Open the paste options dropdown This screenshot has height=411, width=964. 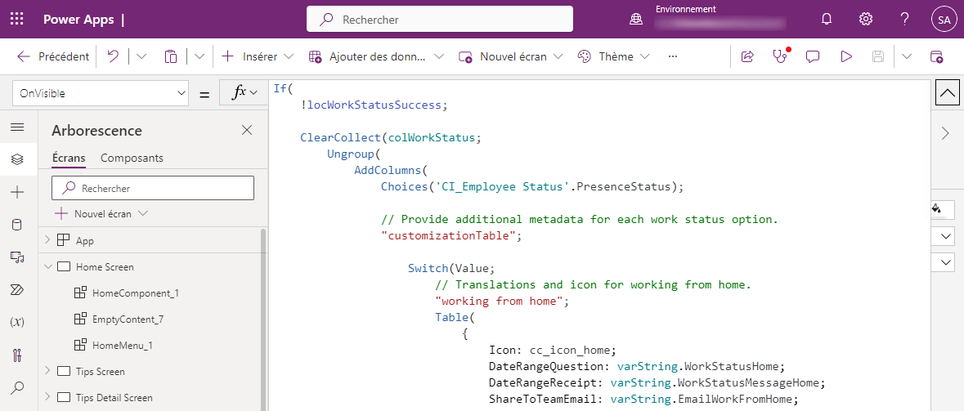200,56
